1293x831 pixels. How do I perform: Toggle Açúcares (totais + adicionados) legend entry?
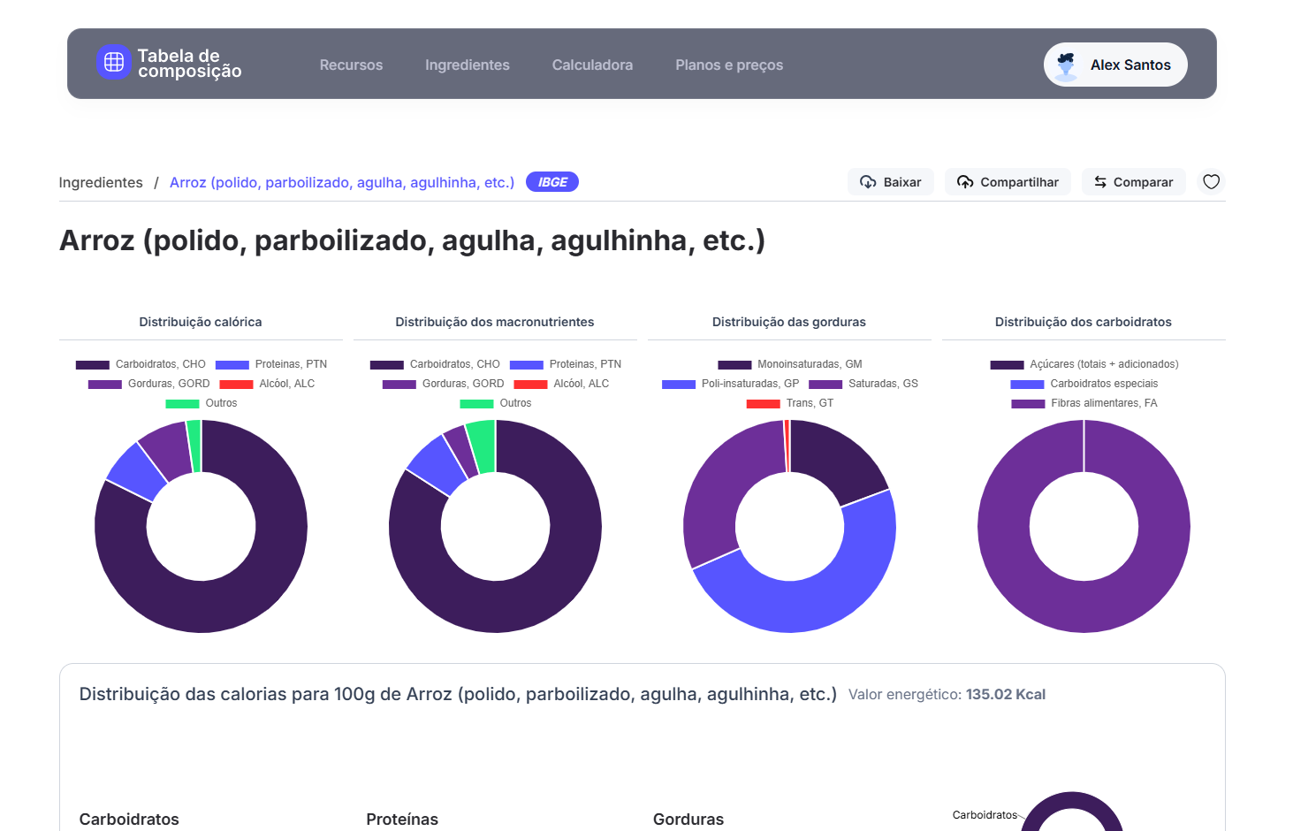(x=1084, y=364)
